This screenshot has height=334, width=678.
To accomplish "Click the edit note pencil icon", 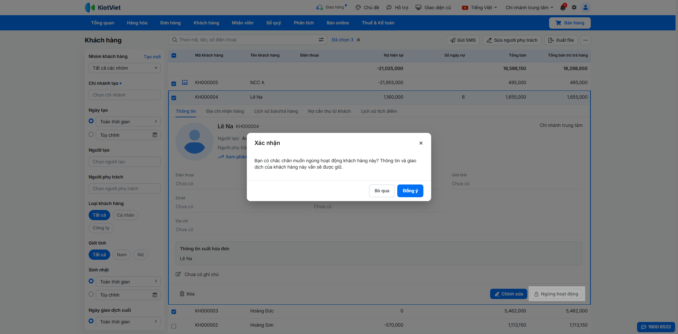I will pyautogui.click(x=178, y=274).
